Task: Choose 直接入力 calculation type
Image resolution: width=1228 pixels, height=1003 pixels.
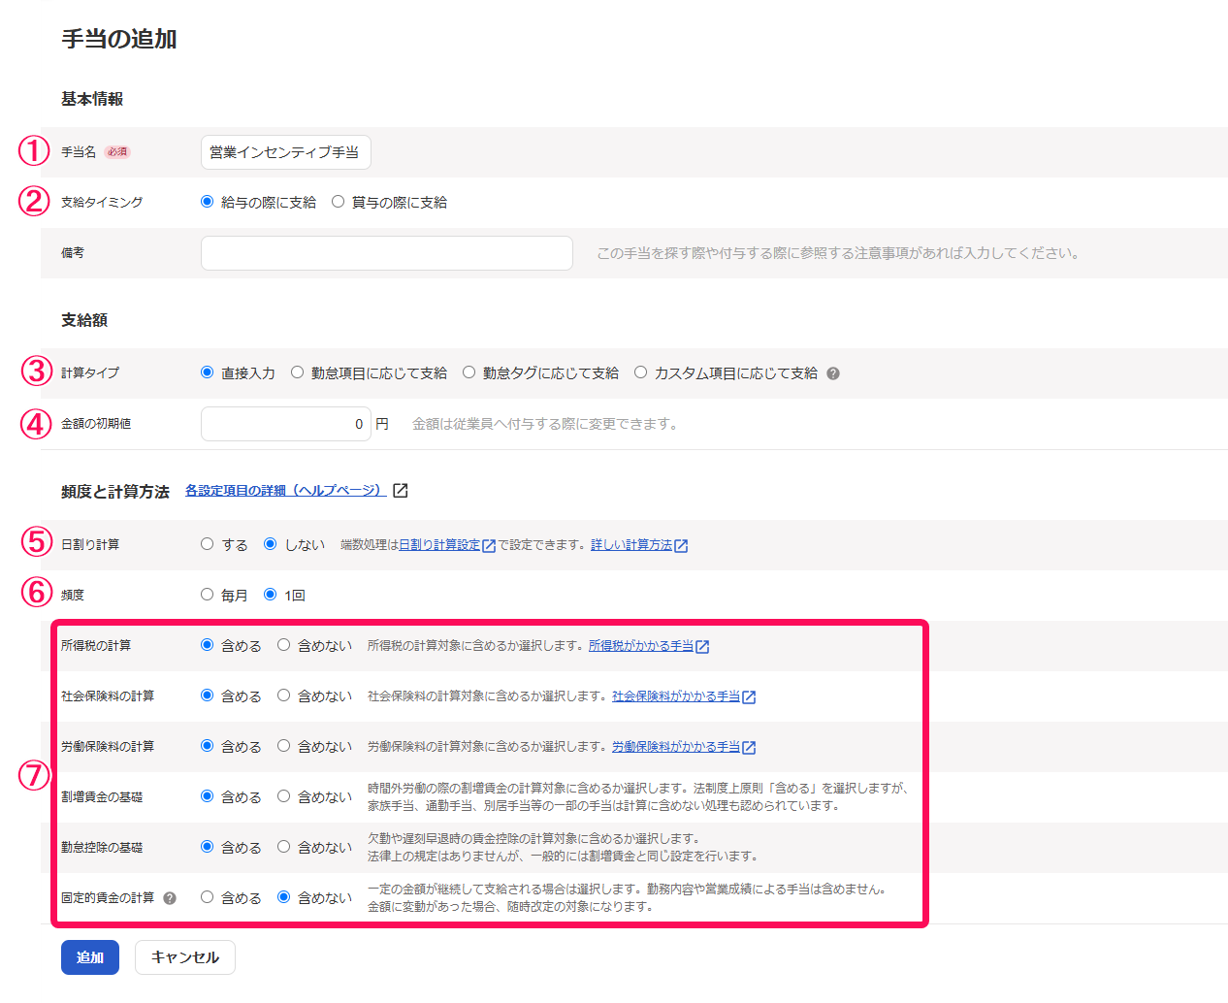Action: [x=207, y=372]
